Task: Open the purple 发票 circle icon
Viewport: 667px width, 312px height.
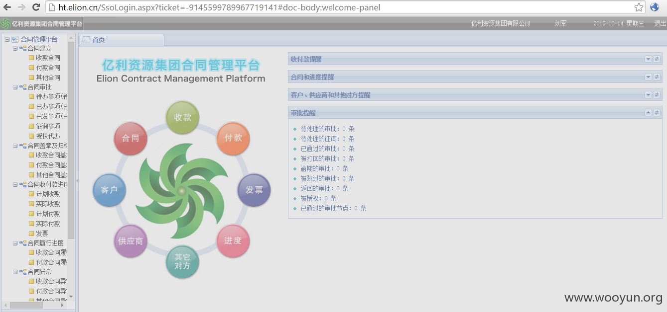Action: (254, 190)
